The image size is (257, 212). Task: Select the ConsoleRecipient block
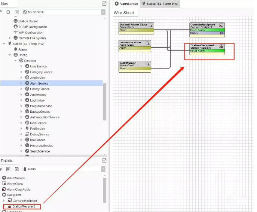207,30
